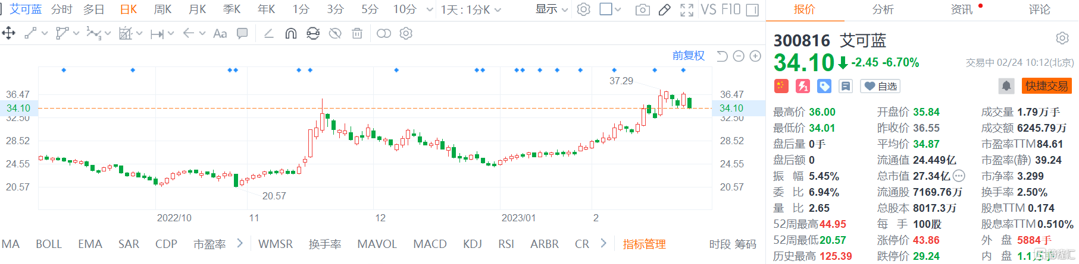
Task: Enter fullscreen chart mode
Action: [687, 9]
